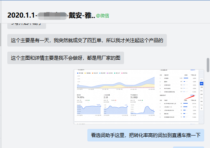The width and height of the screenshot is (210, 148).
Task: Open the shared dashboard screenshot thumbnail
Action: pyautogui.click(x=139, y=97)
